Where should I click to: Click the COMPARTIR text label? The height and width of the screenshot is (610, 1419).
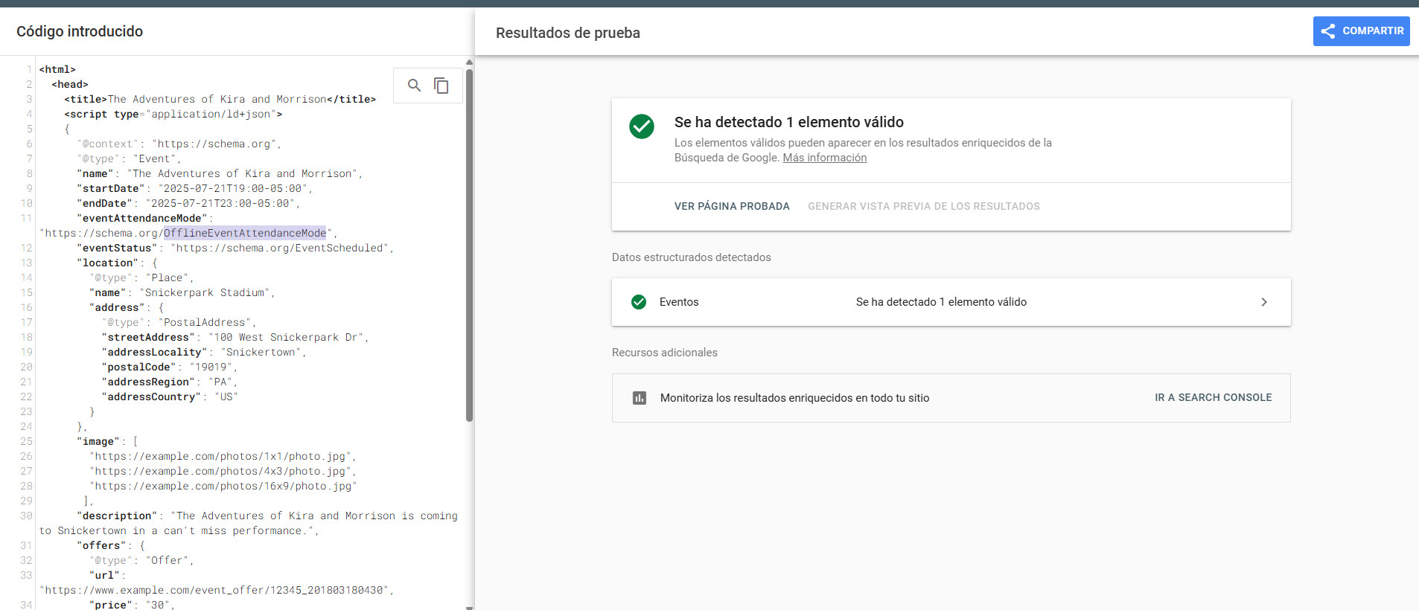tap(1373, 31)
